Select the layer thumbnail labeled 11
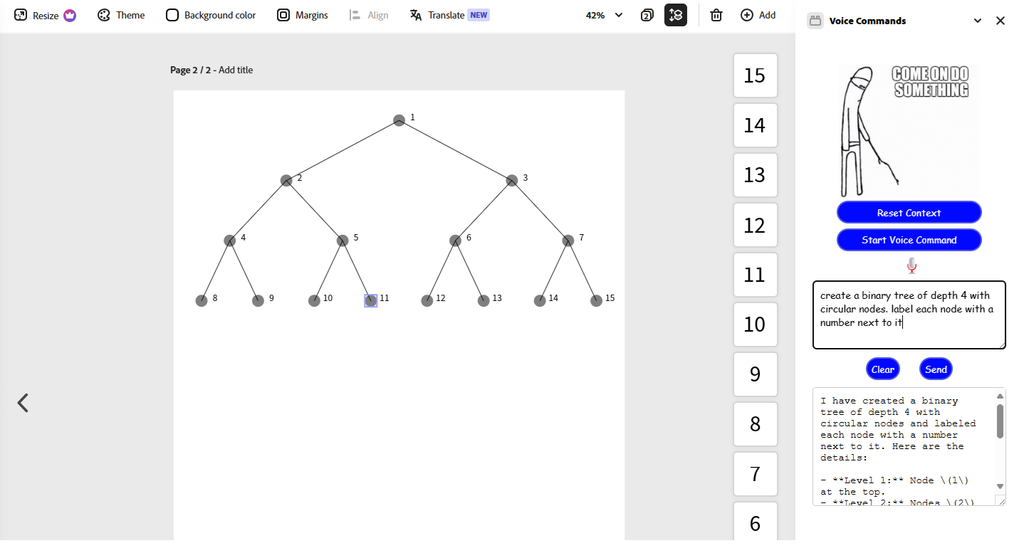The image size is (1009, 548). [x=755, y=275]
